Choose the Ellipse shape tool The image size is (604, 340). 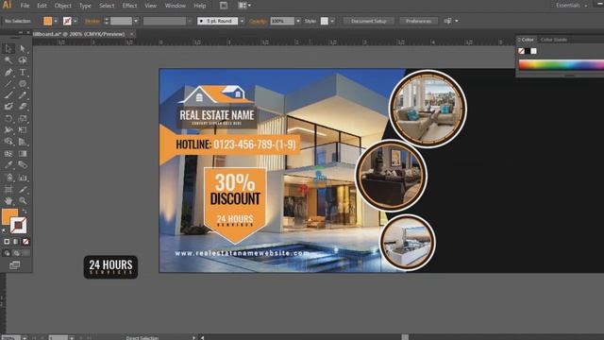pyautogui.click(x=23, y=84)
